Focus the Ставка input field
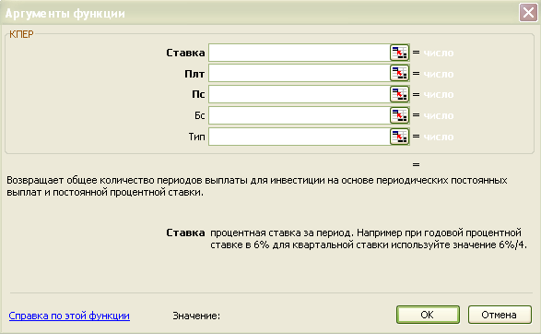Image resolution: width=541 pixels, height=334 pixels. (300, 53)
